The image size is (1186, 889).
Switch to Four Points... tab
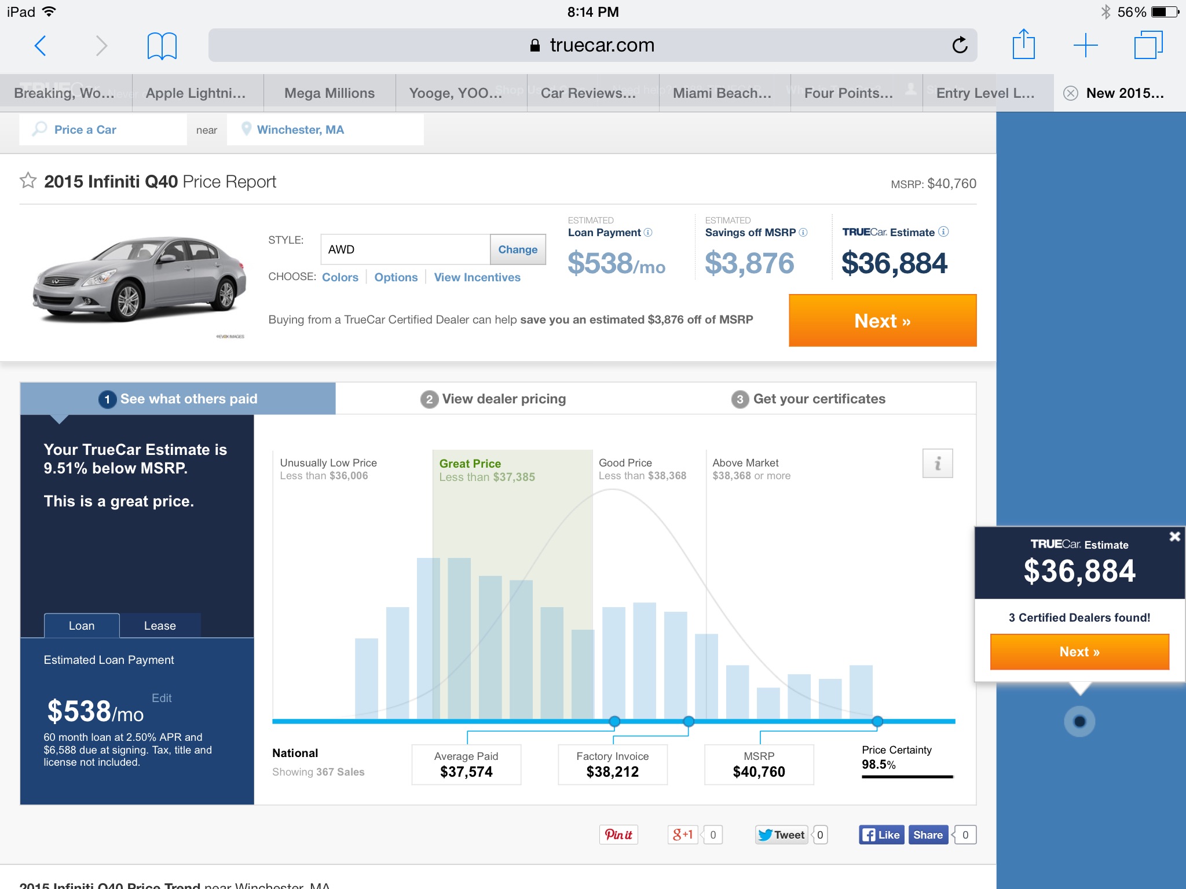point(856,93)
